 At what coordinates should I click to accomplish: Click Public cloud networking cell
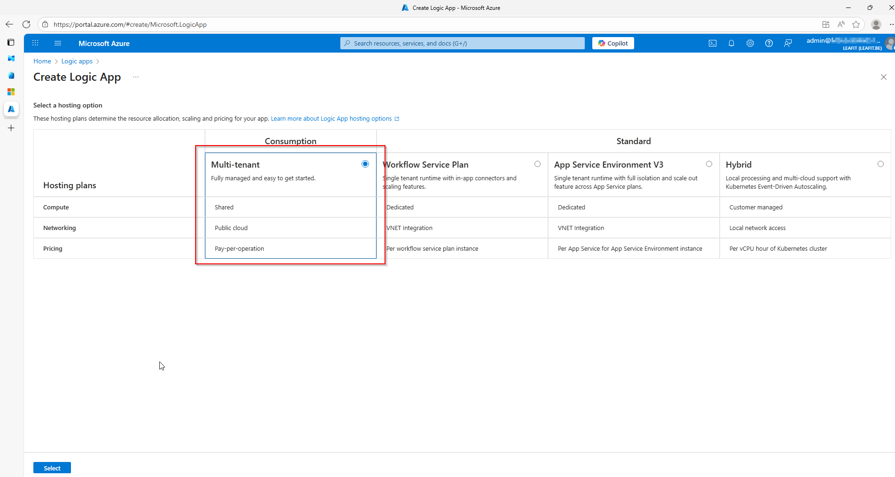click(x=290, y=228)
